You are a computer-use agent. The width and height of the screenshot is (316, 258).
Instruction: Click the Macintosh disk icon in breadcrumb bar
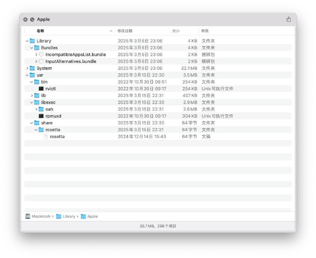27,216
